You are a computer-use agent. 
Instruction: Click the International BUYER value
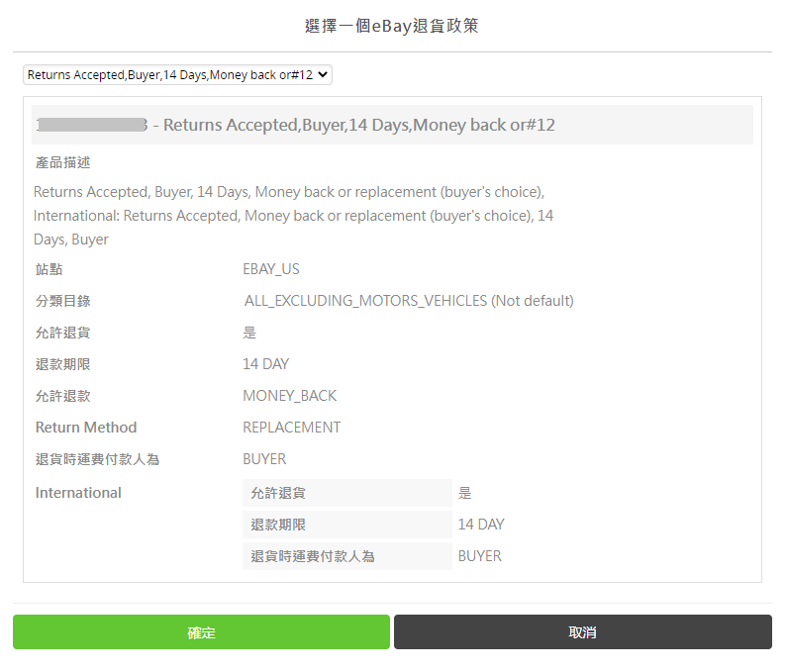coord(479,556)
